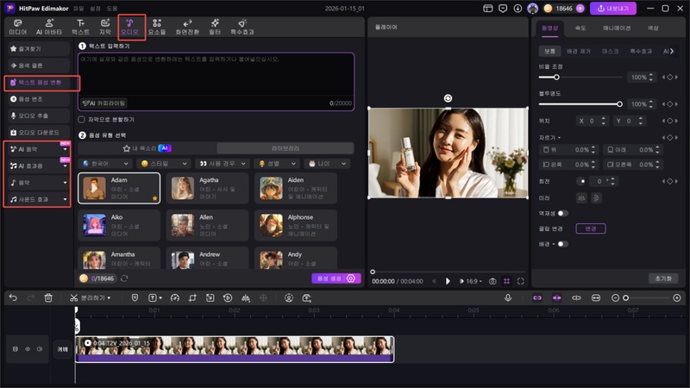Open the age (나이) filter dropdown
Screen dimensions: 690x388
click(x=328, y=163)
